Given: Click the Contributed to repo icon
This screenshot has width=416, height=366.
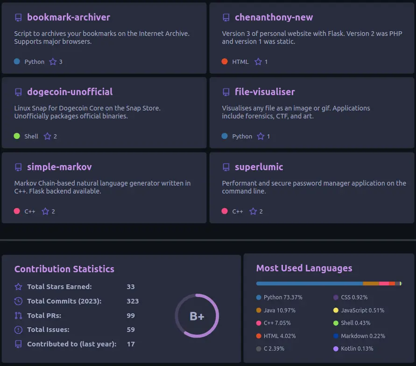Looking at the screenshot, I should [18, 344].
